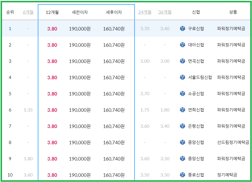Click the 대아신협 shield logo
Viewport: 252px width, 182px height.
(x=182, y=45)
